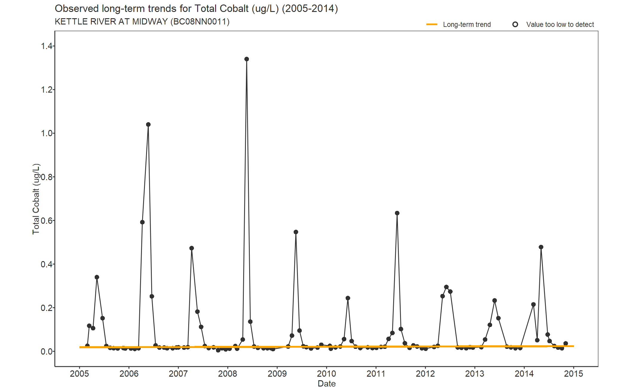This screenshot has width=631, height=391.
Task: Select the 2014 peak point near 0.48
Action: coord(541,247)
